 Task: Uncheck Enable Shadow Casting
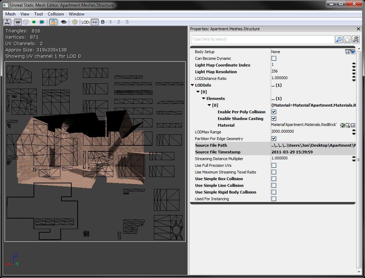tap(274, 119)
